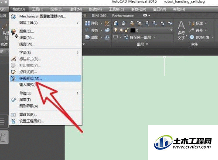Select the 圆角 fillet tool icon

(88, 37)
